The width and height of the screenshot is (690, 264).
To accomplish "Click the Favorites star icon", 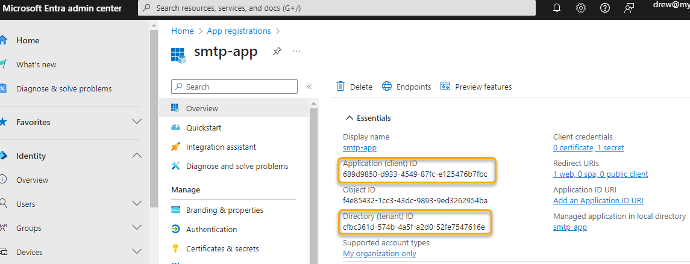I will (x=3, y=122).
